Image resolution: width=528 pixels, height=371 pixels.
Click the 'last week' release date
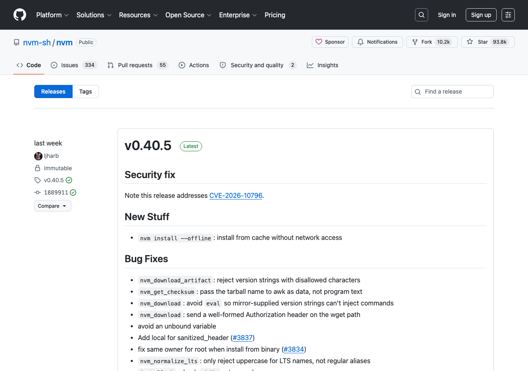pyautogui.click(x=48, y=143)
